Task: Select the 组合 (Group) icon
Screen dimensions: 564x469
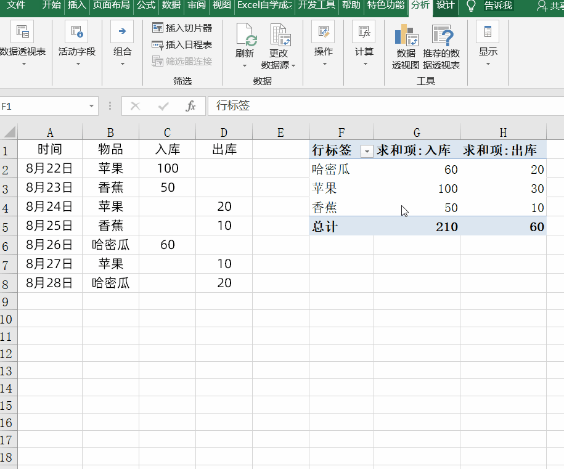Action: pos(121,30)
